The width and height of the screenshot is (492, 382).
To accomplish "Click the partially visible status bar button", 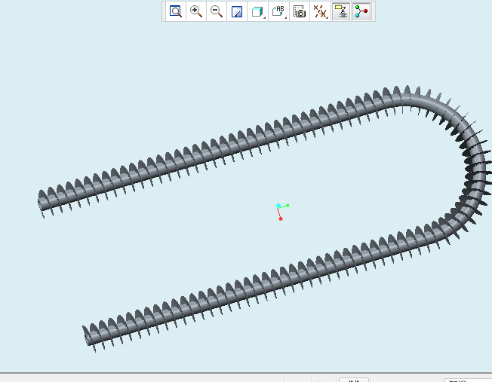I will (x=353, y=379).
